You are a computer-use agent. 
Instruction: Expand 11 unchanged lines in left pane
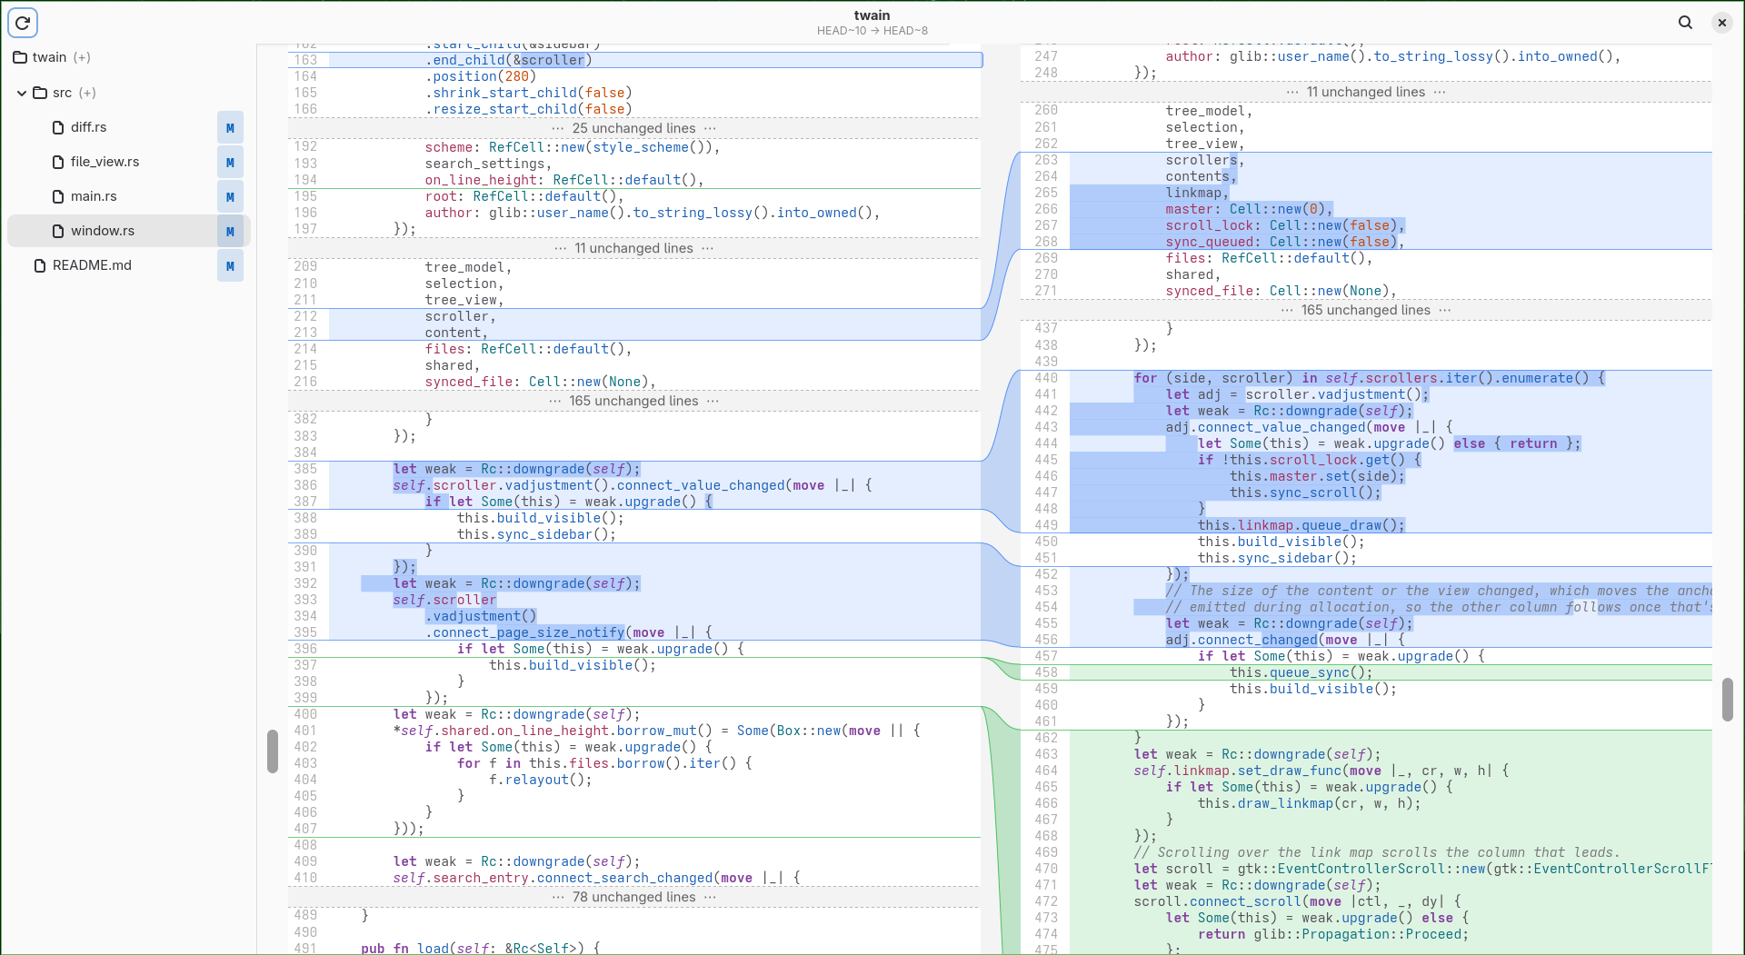633,248
